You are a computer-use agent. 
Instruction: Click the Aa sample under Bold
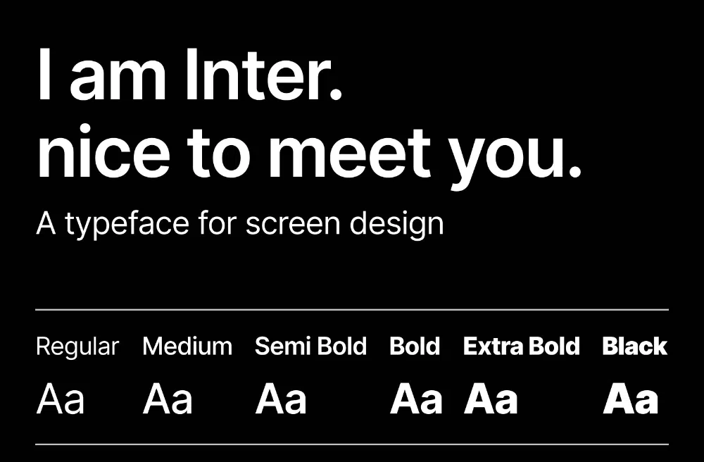pos(416,399)
